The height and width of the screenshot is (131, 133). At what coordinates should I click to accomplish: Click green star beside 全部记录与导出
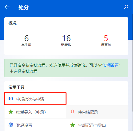[73, 125]
